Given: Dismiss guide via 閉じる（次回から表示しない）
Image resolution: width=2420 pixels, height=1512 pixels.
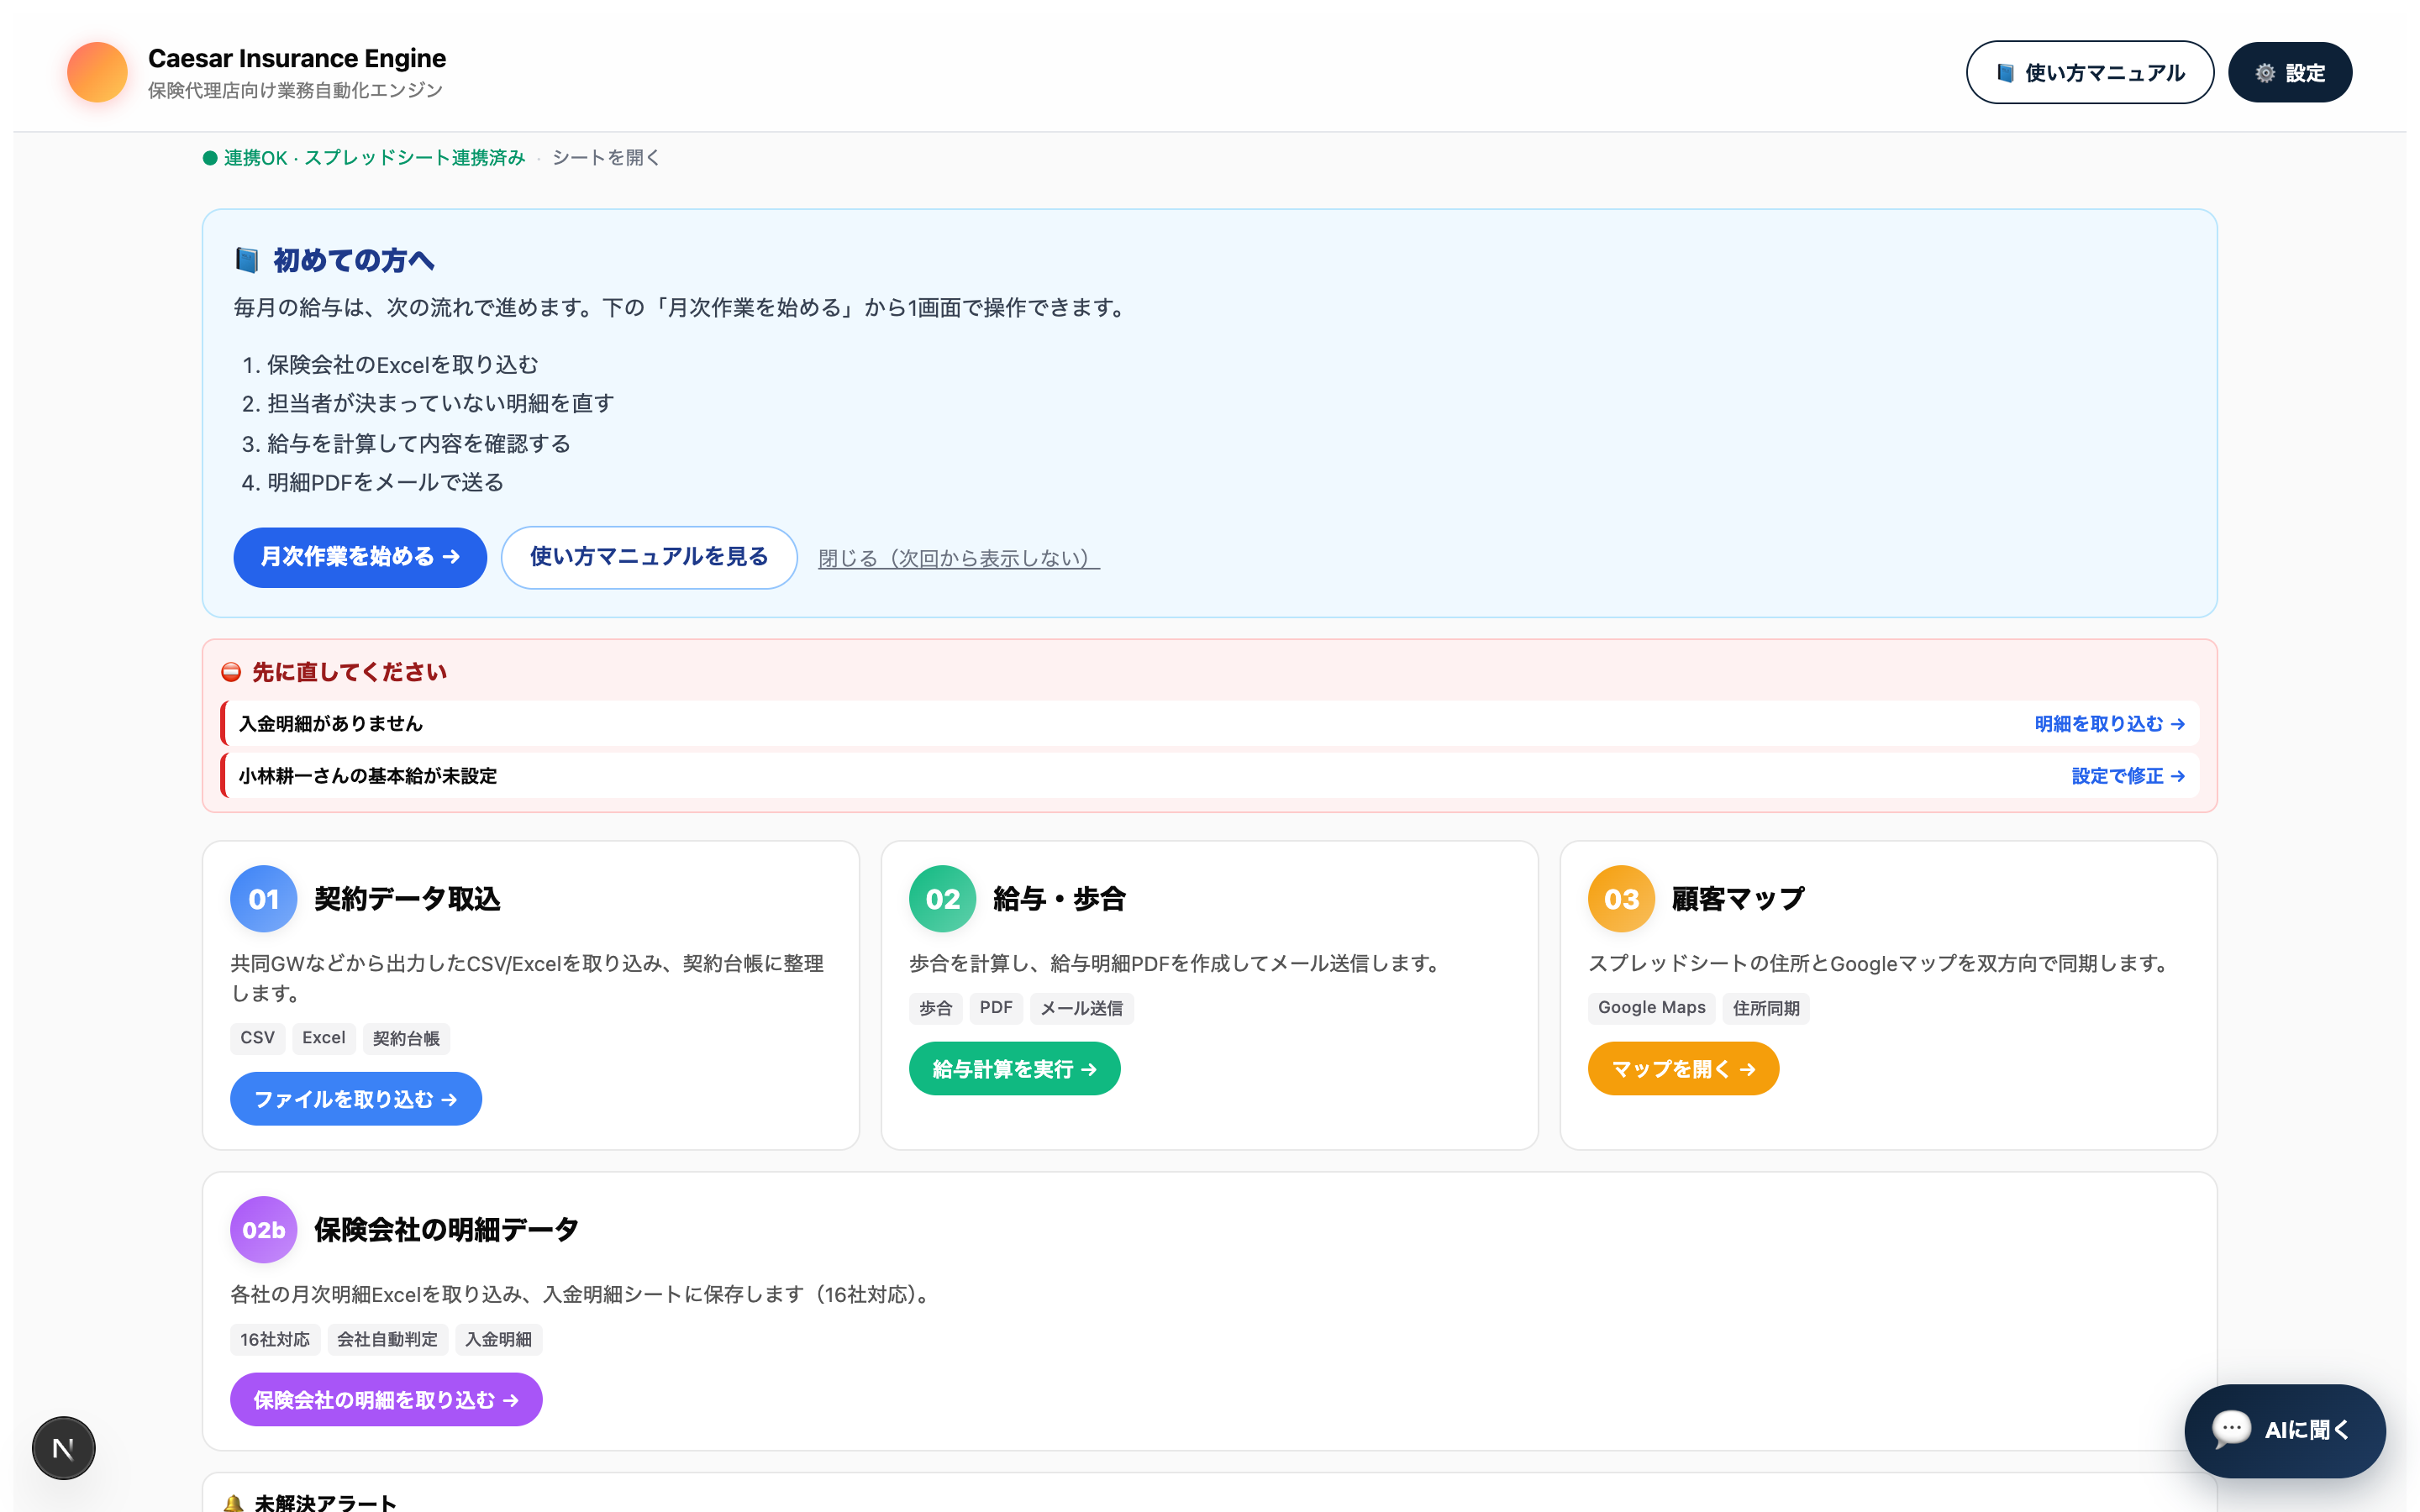Looking at the screenshot, I should coord(959,558).
